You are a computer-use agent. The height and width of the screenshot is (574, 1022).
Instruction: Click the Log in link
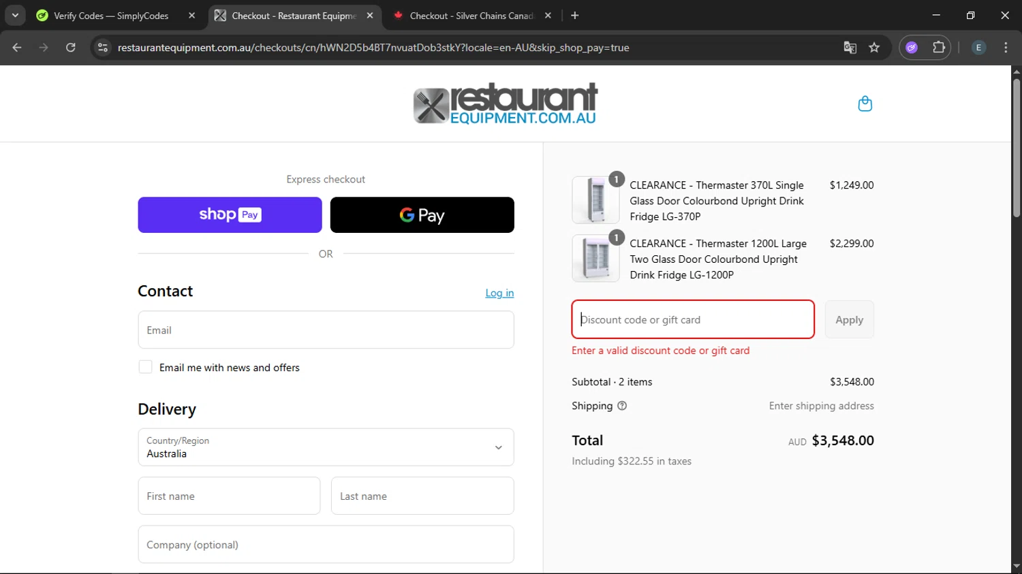point(499,293)
